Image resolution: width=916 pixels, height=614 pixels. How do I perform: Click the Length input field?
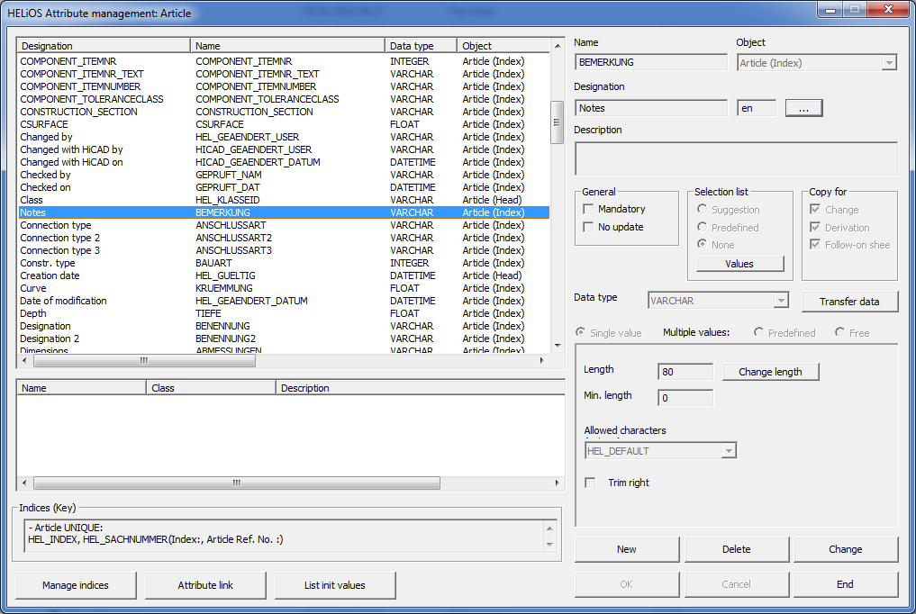(685, 372)
